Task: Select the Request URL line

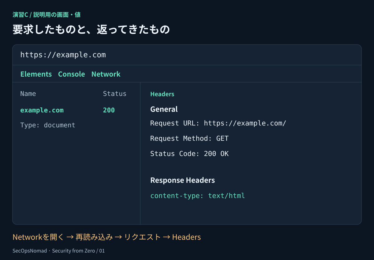Action: point(218,123)
